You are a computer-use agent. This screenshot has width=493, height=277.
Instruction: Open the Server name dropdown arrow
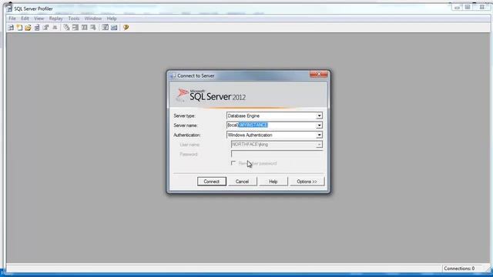319,125
